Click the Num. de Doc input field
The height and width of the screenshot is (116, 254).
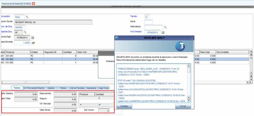pos(20,27)
